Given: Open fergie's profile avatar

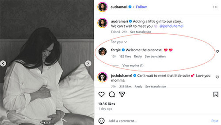Looking at the screenshot, I should [x=102, y=52].
